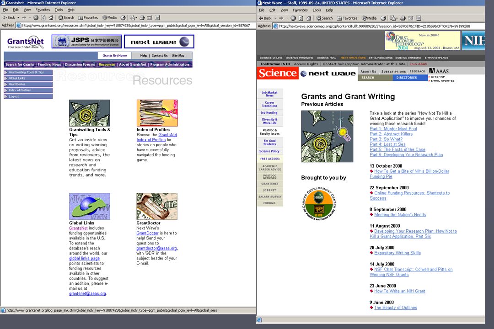Click Forward arrow in GrantsNet window toolbar
Image resolution: width=494 pixels, height=329 pixels.
[24, 18]
